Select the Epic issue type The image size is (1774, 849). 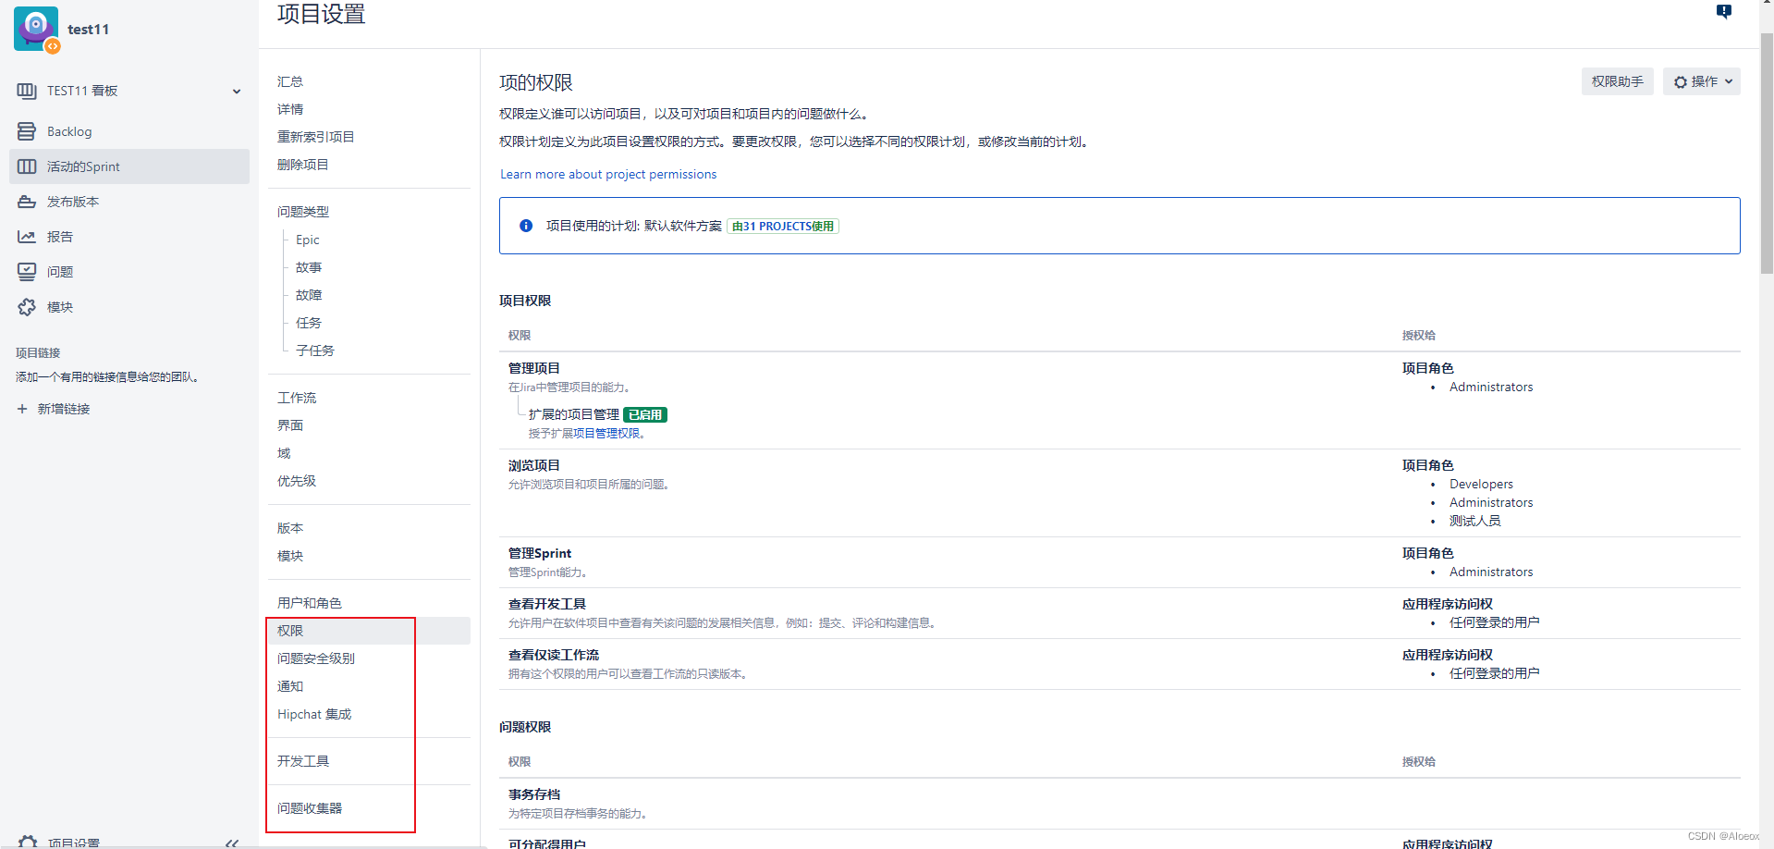click(x=308, y=240)
